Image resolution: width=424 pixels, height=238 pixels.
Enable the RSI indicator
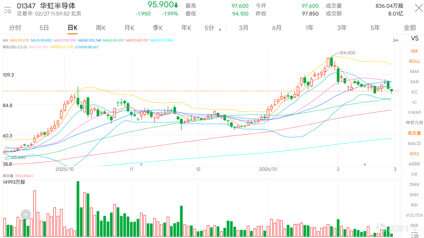tap(414, 205)
